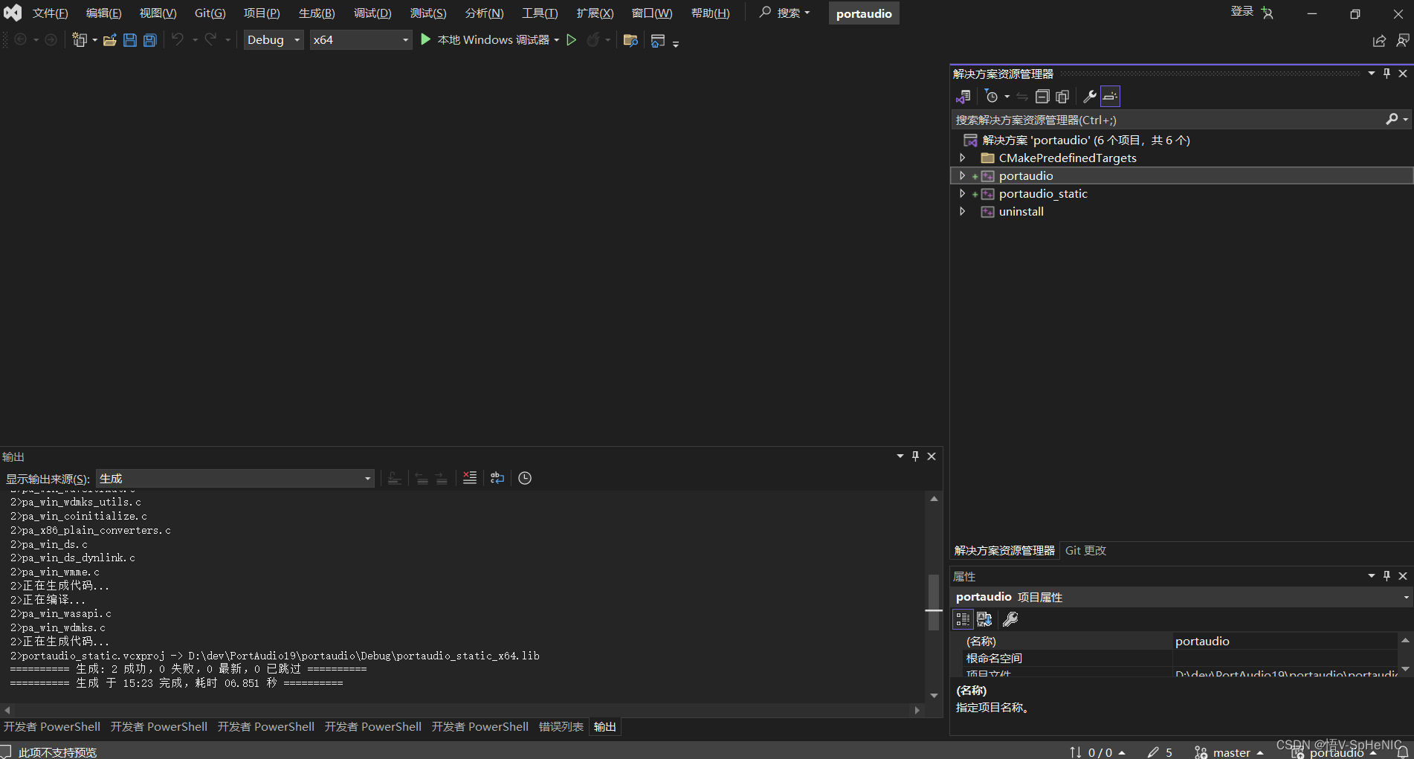Pin the Output panel (auto hide)
Viewport: 1414px width, 759px height.
pos(915,456)
